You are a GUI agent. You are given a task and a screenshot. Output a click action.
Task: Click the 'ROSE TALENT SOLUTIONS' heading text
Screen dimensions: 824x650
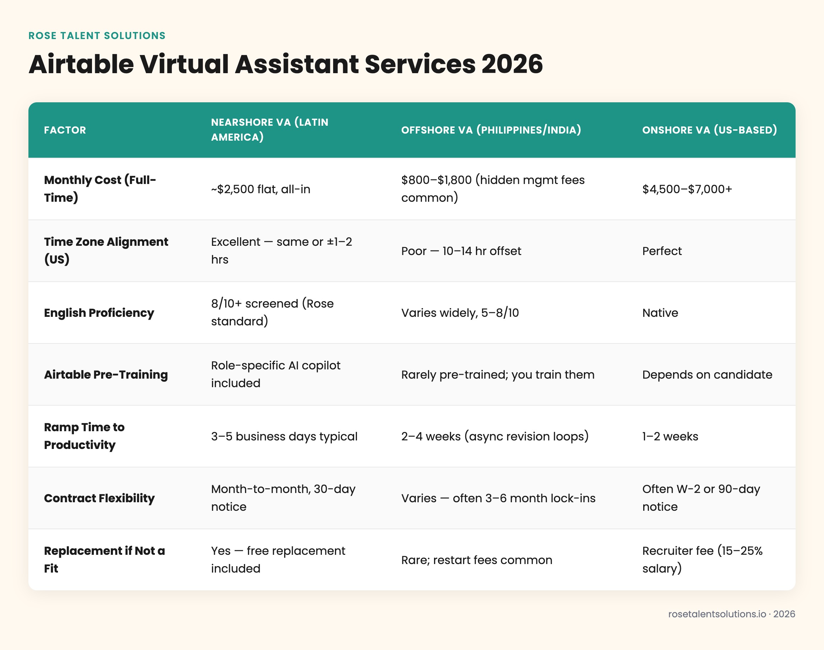(97, 36)
